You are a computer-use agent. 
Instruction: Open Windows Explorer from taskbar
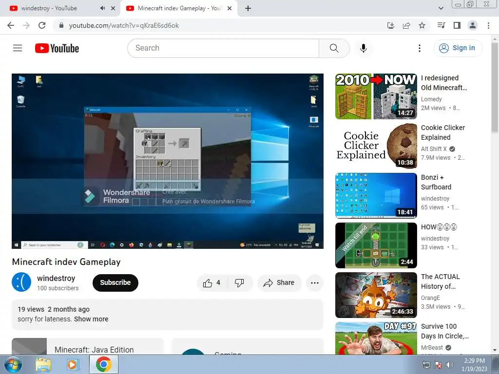(43, 365)
